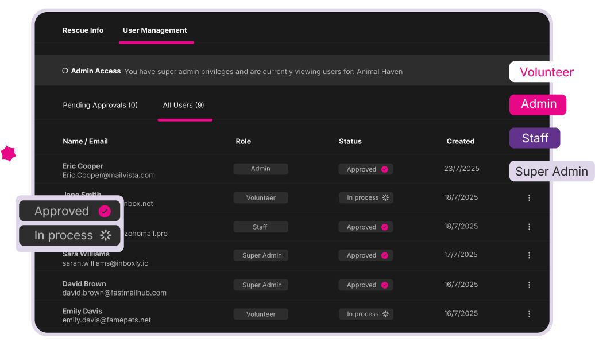This screenshot has height=346, width=595.
Task: Click Sara Williams' Approved checkmark icon
Action: click(x=384, y=255)
